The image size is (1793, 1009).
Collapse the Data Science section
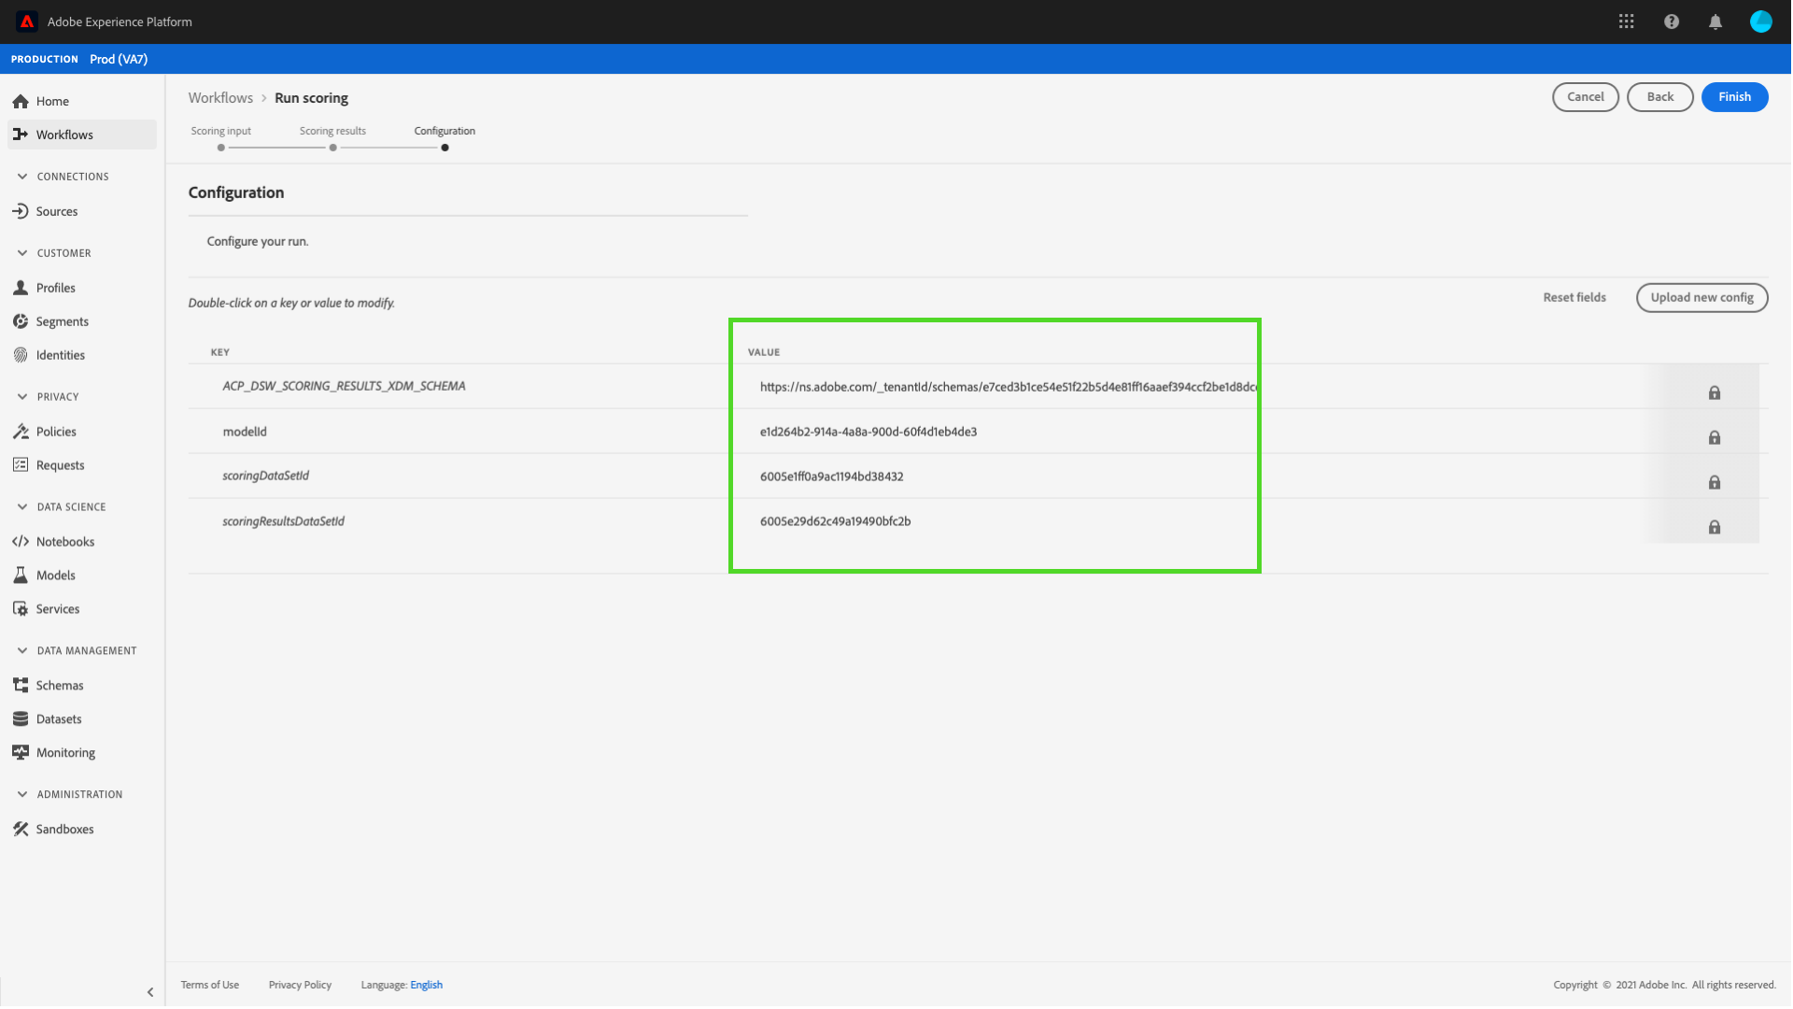tap(22, 507)
